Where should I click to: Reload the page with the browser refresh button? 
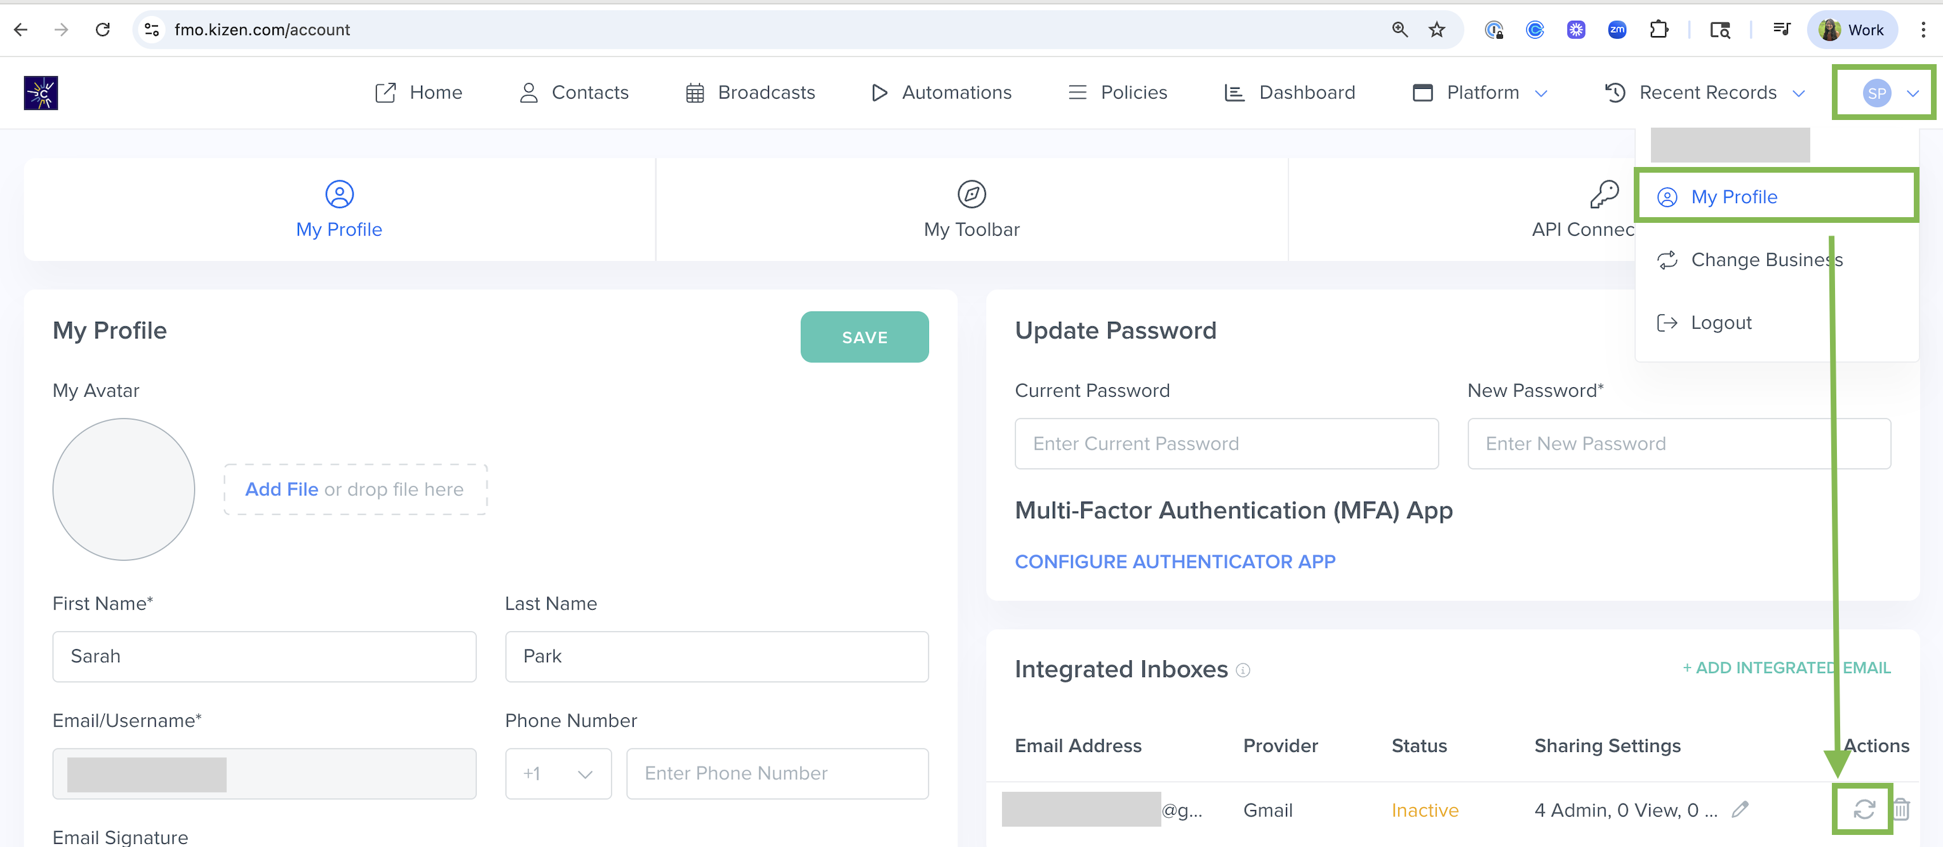[103, 29]
